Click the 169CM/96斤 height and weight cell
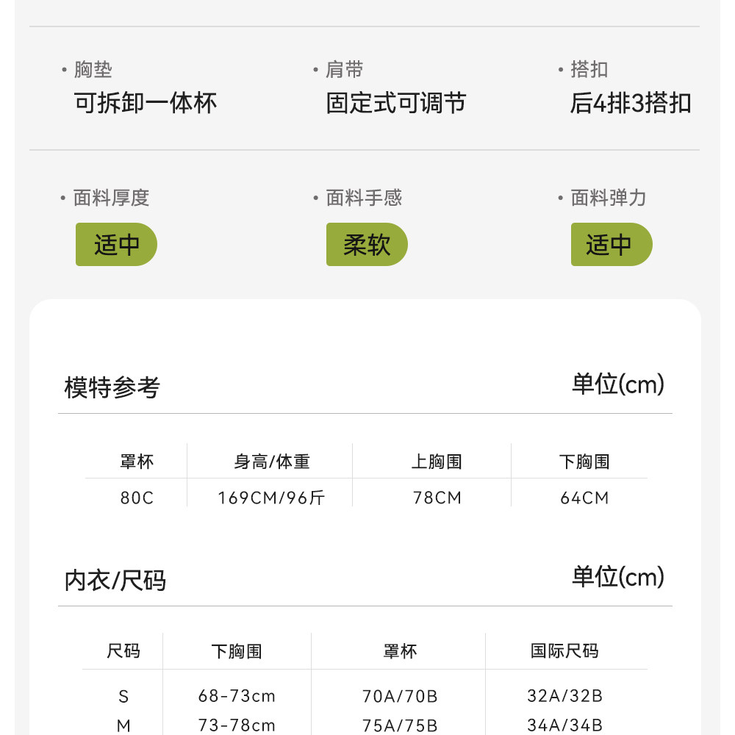Screen dimensions: 735x735 (x=271, y=498)
